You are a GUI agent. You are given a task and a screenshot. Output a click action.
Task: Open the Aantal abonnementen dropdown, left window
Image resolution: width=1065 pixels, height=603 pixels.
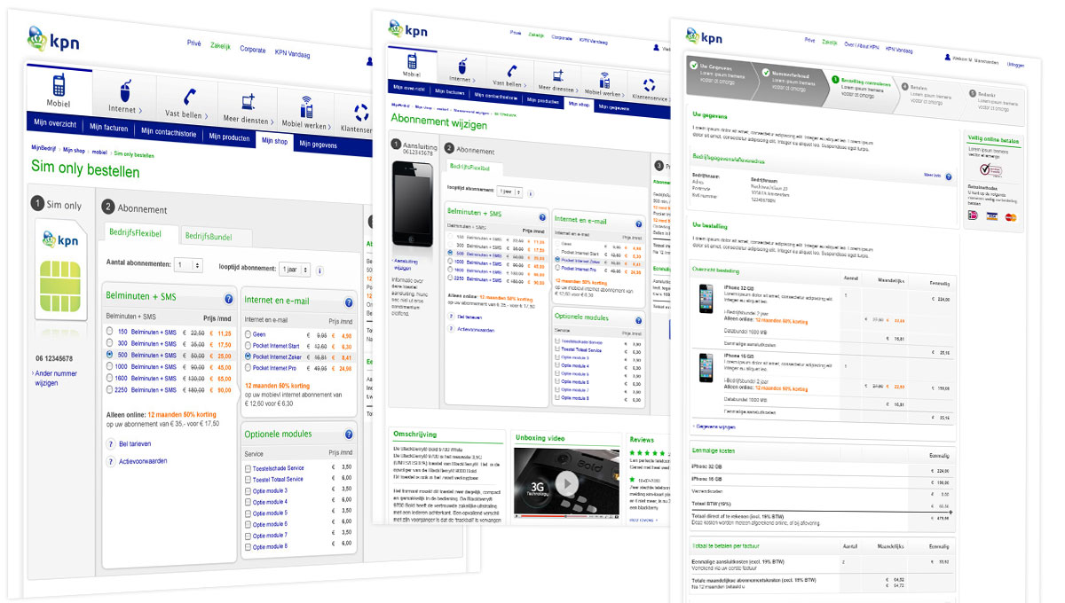tap(188, 265)
